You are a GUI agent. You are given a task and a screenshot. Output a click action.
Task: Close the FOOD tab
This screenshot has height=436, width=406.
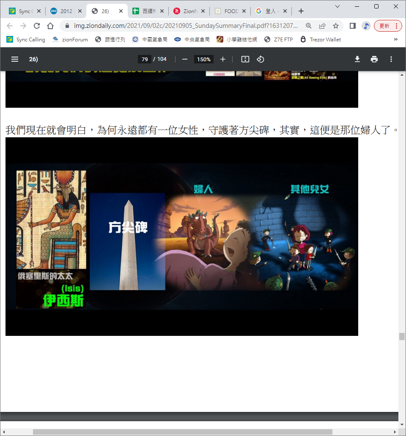(x=244, y=11)
